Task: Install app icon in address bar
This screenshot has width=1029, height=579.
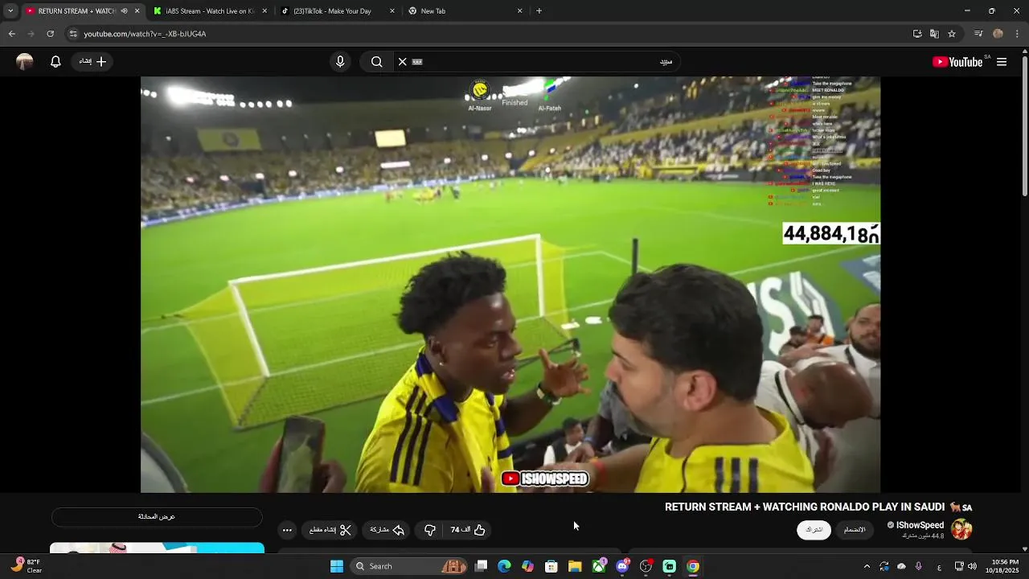Action: (917, 34)
